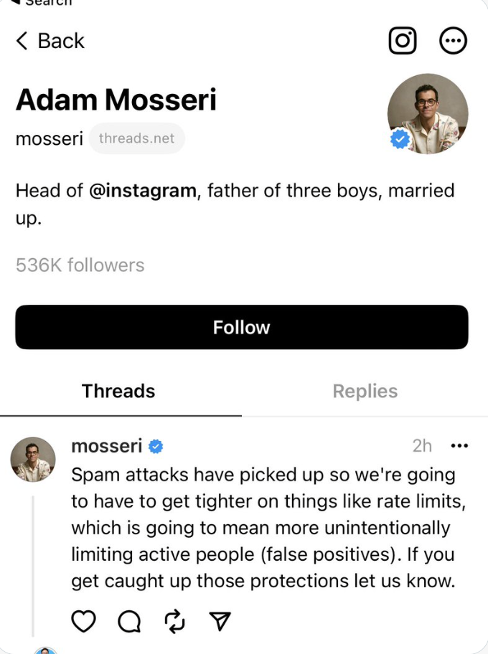The height and width of the screenshot is (654, 488).
Task: Open the spam attacks post text
Action: coord(266,527)
